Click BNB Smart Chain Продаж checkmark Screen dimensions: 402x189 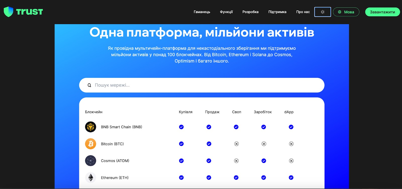pos(209,127)
